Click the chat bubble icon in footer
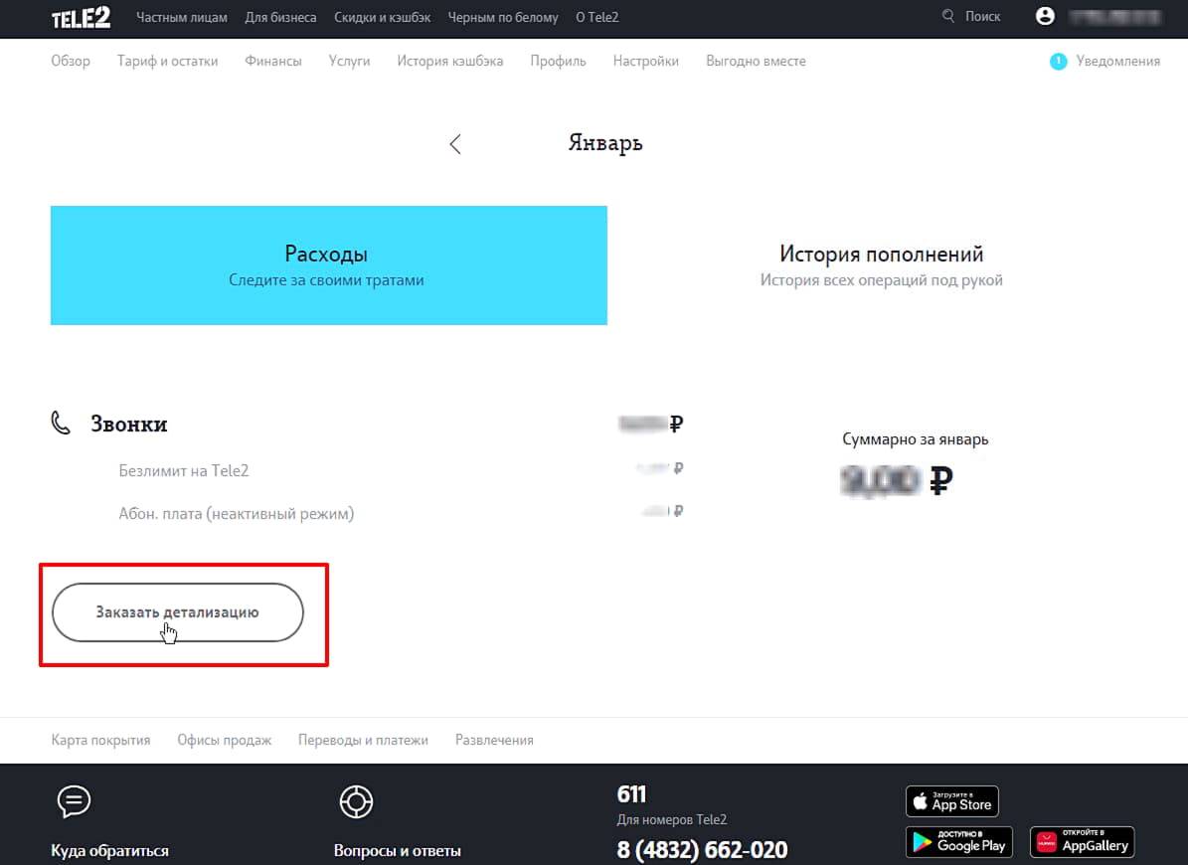 click(x=75, y=800)
